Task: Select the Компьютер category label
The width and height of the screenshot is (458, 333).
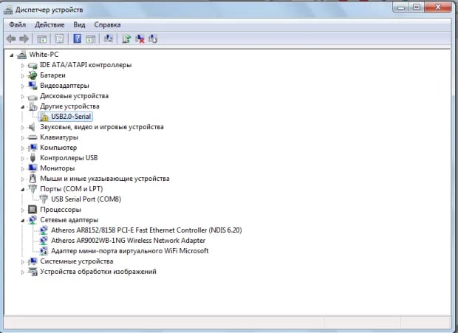Action: point(58,148)
